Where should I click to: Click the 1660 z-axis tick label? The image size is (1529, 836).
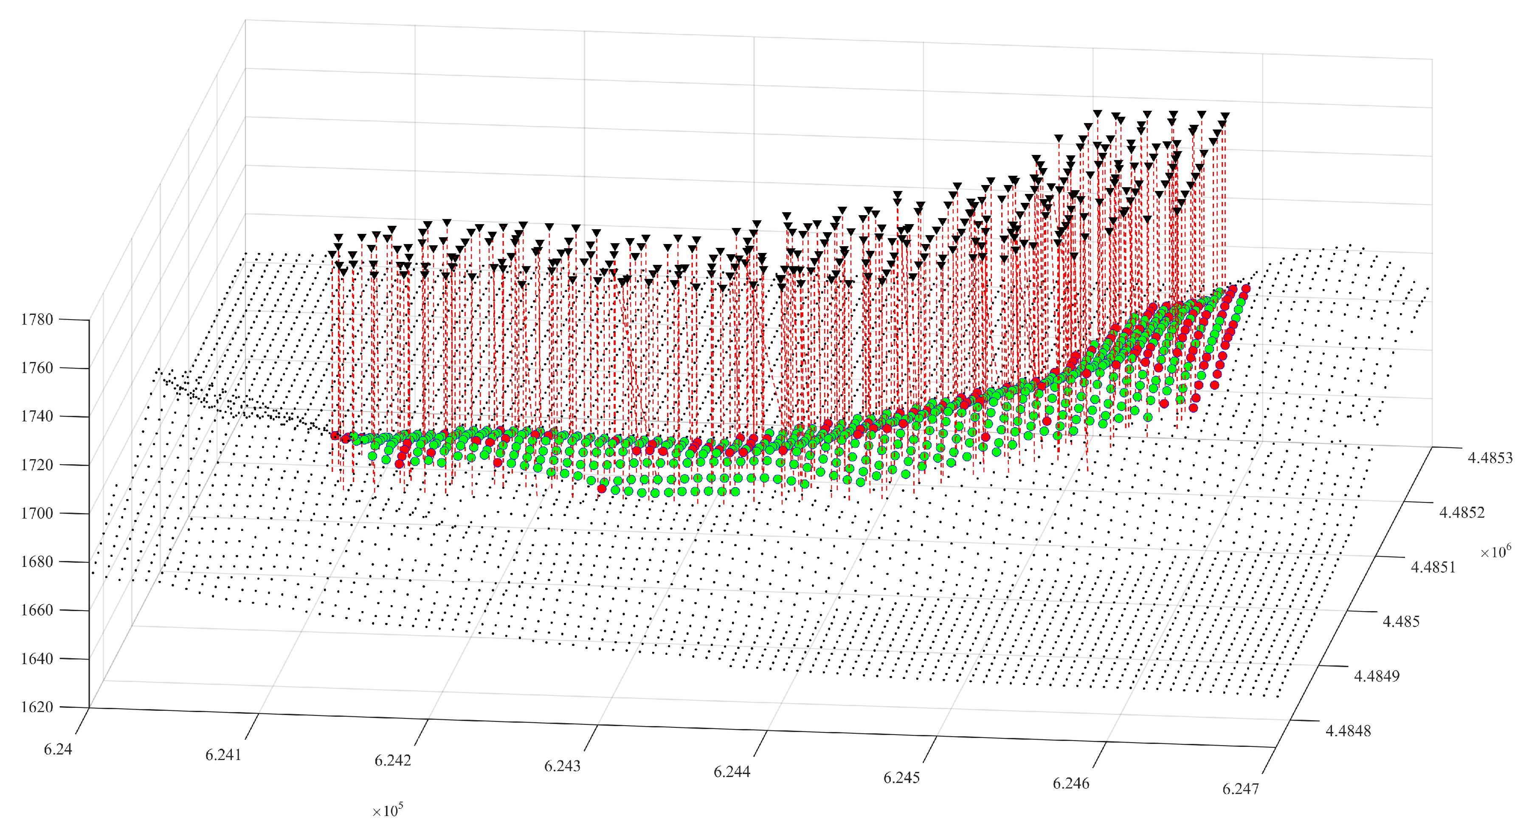click(x=37, y=610)
